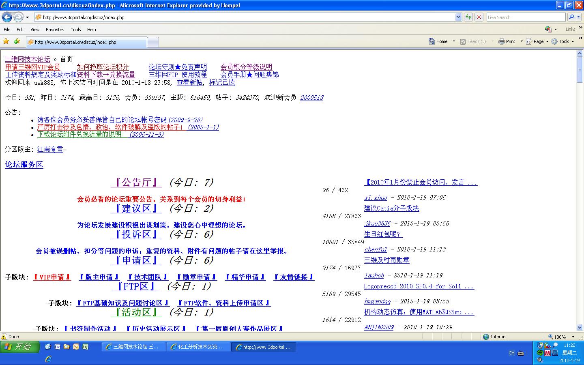This screenshot has width=584, height=365.
Task: Click the Tools gear icon
Action: pyautogui.click(x=554, y=41)
